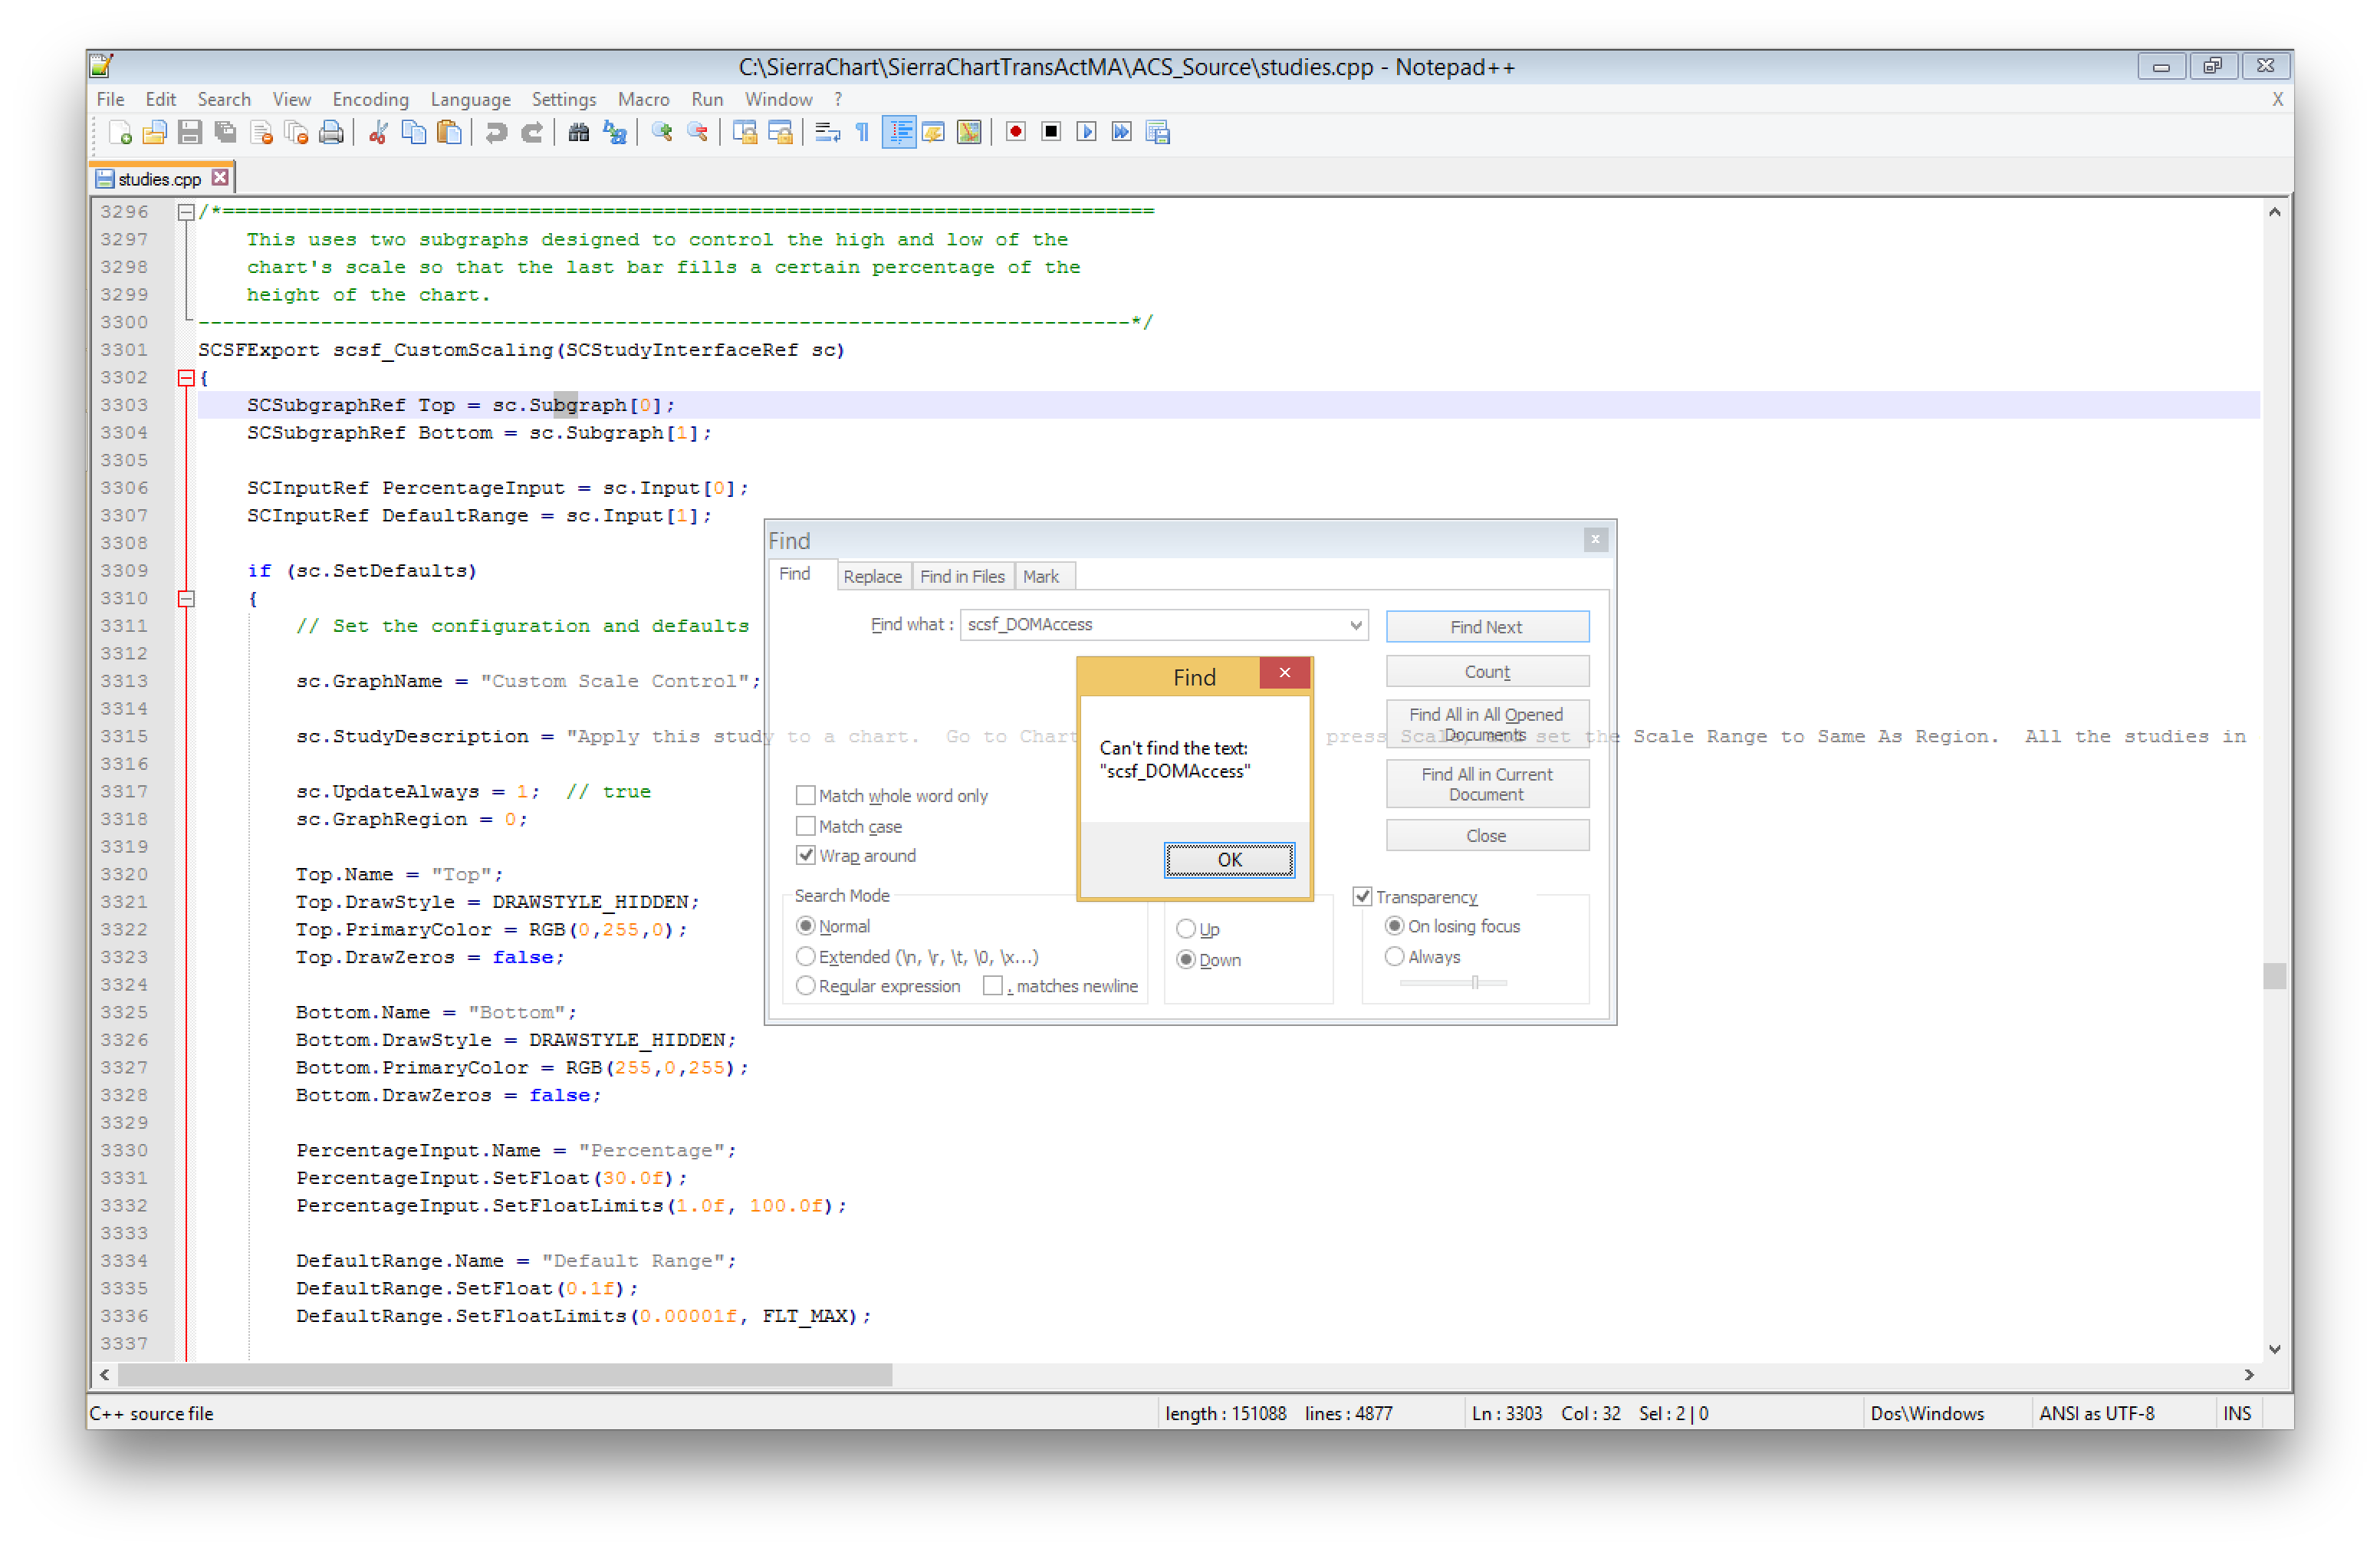
Task: Click the Redo toolbar icon
Action: (532, 132)
